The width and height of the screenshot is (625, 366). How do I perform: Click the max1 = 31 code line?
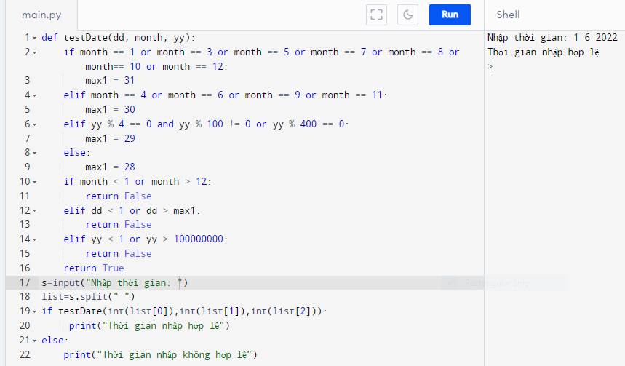[110, 81]
